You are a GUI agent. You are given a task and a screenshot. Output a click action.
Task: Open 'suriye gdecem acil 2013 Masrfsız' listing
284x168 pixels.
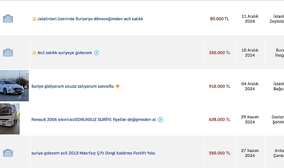point(93,153)
